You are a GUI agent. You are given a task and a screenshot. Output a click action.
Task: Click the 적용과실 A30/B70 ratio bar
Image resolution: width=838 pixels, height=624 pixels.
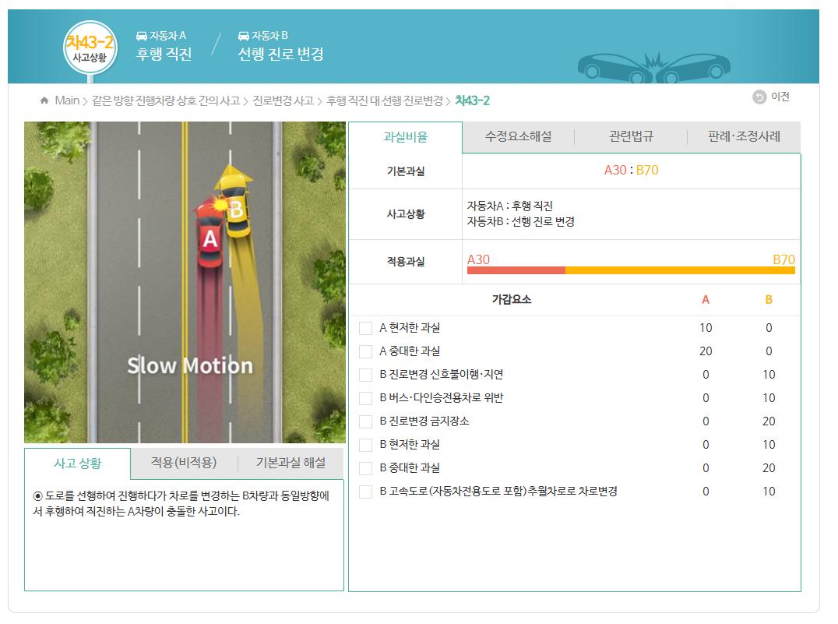click(630, 270)
